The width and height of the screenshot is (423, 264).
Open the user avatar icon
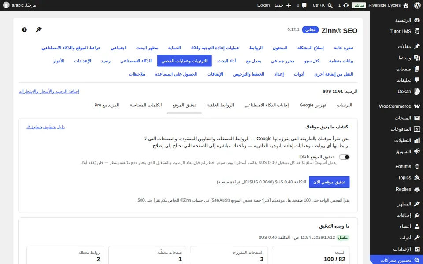[x=6, y=5]
